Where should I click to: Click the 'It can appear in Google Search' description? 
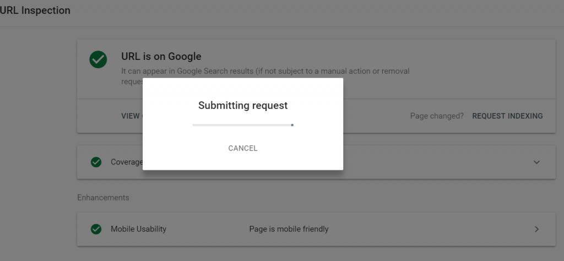tap(187, 71)
